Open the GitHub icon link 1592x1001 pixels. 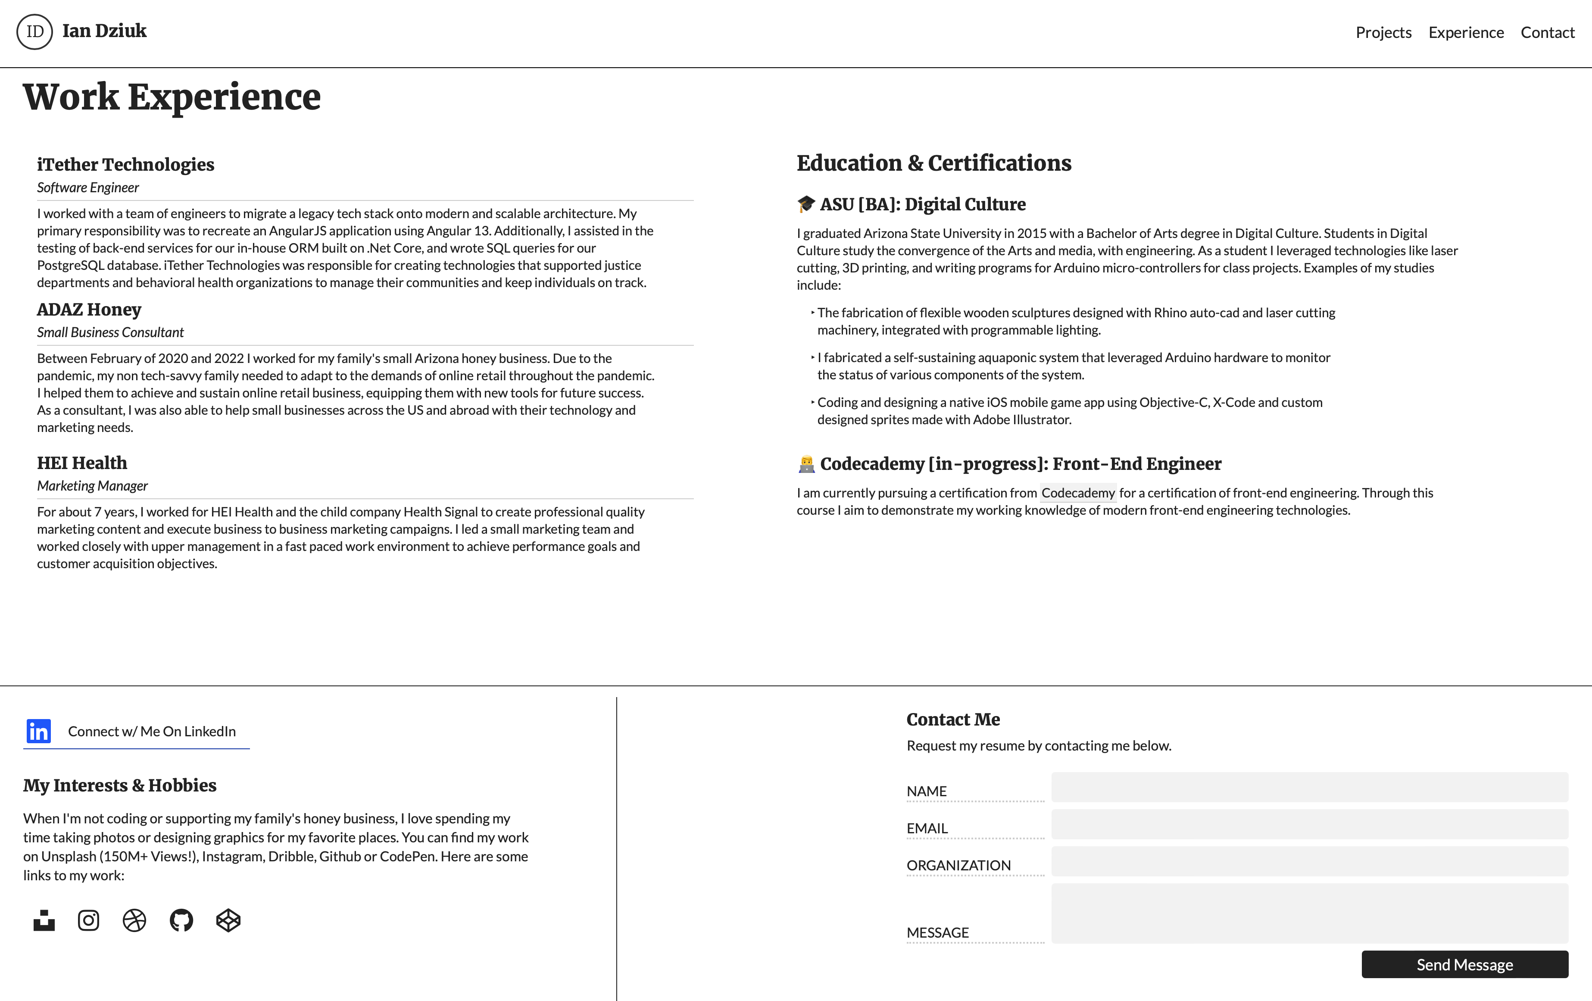point(181,920)
